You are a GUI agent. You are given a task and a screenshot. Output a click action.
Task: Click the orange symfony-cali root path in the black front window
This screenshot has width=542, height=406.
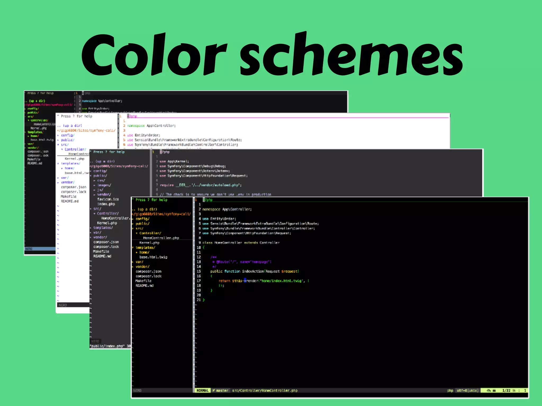161,214
